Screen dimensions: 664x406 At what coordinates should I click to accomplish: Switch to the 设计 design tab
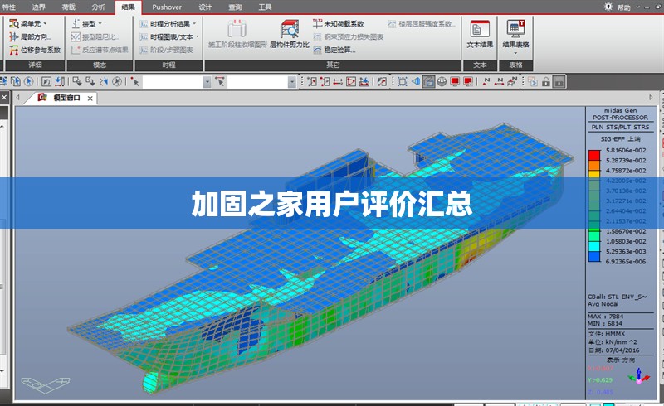pyautogui.click(x=205, y=7)
